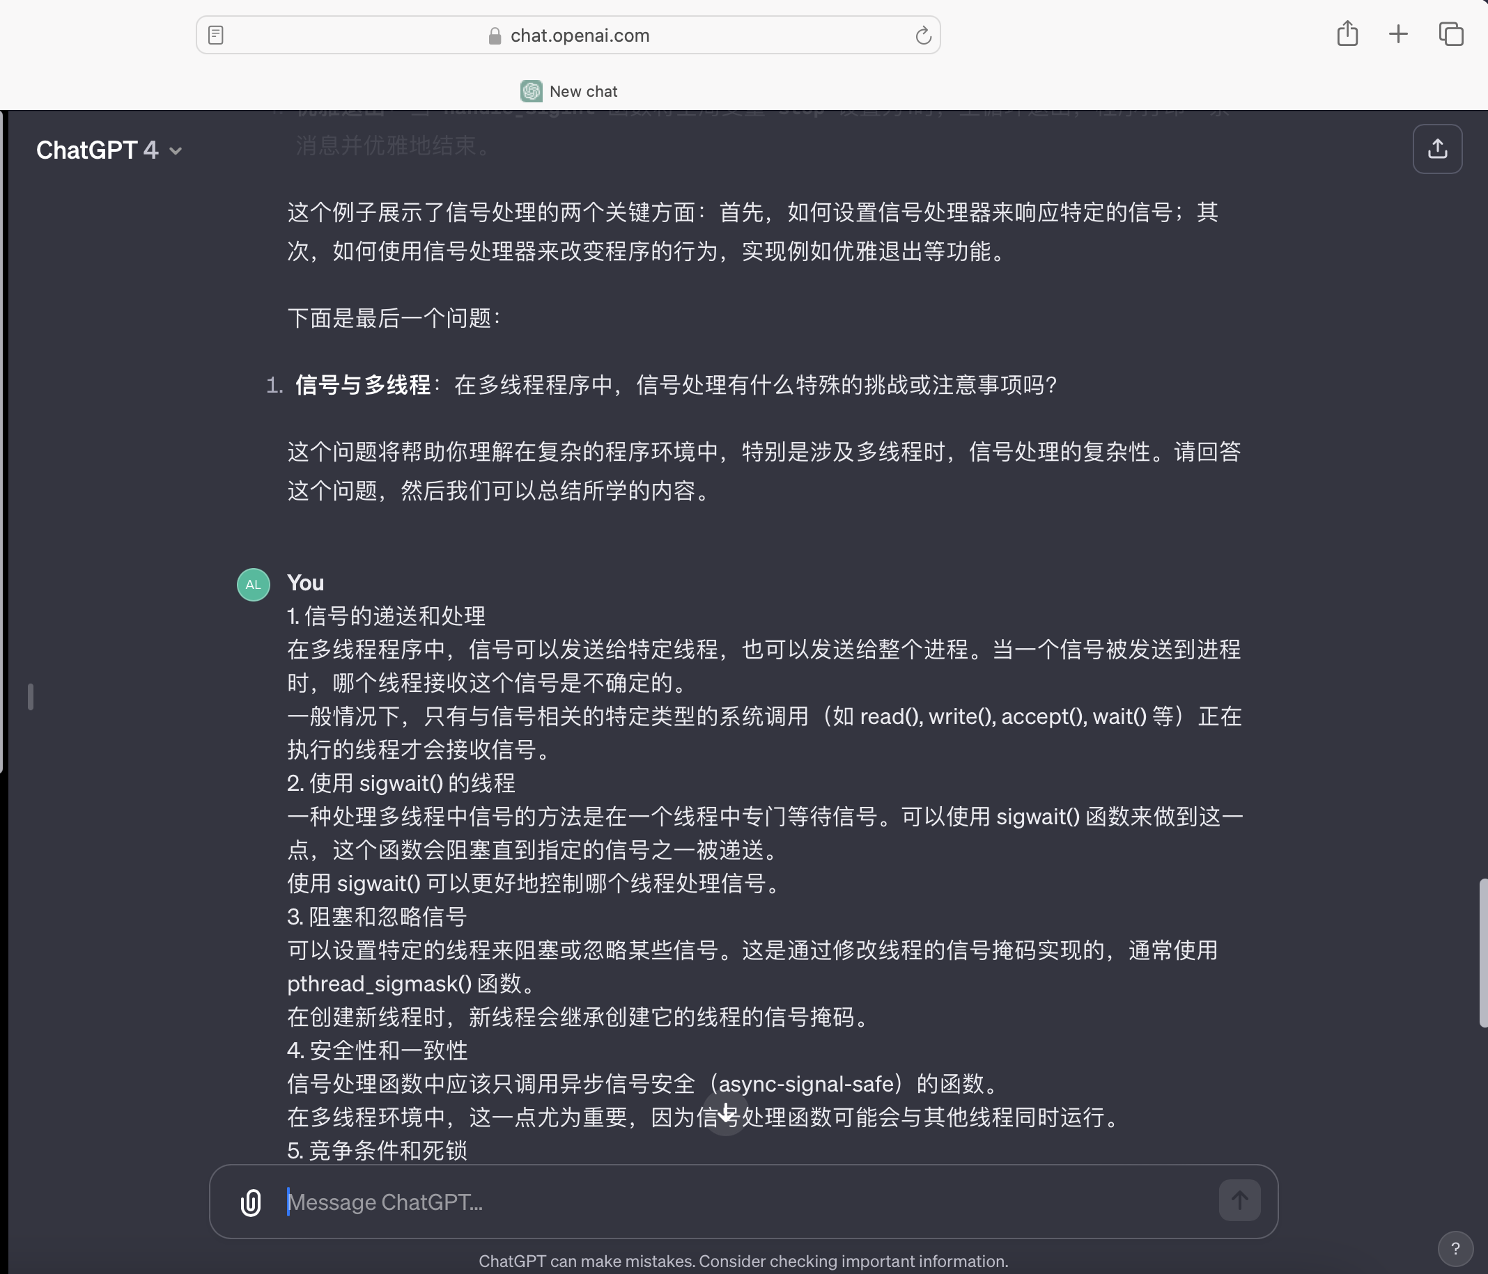Click the scroll-to-bottom arrow button
Viewport: 1488px width, 1274px height.
[725, 1113]
